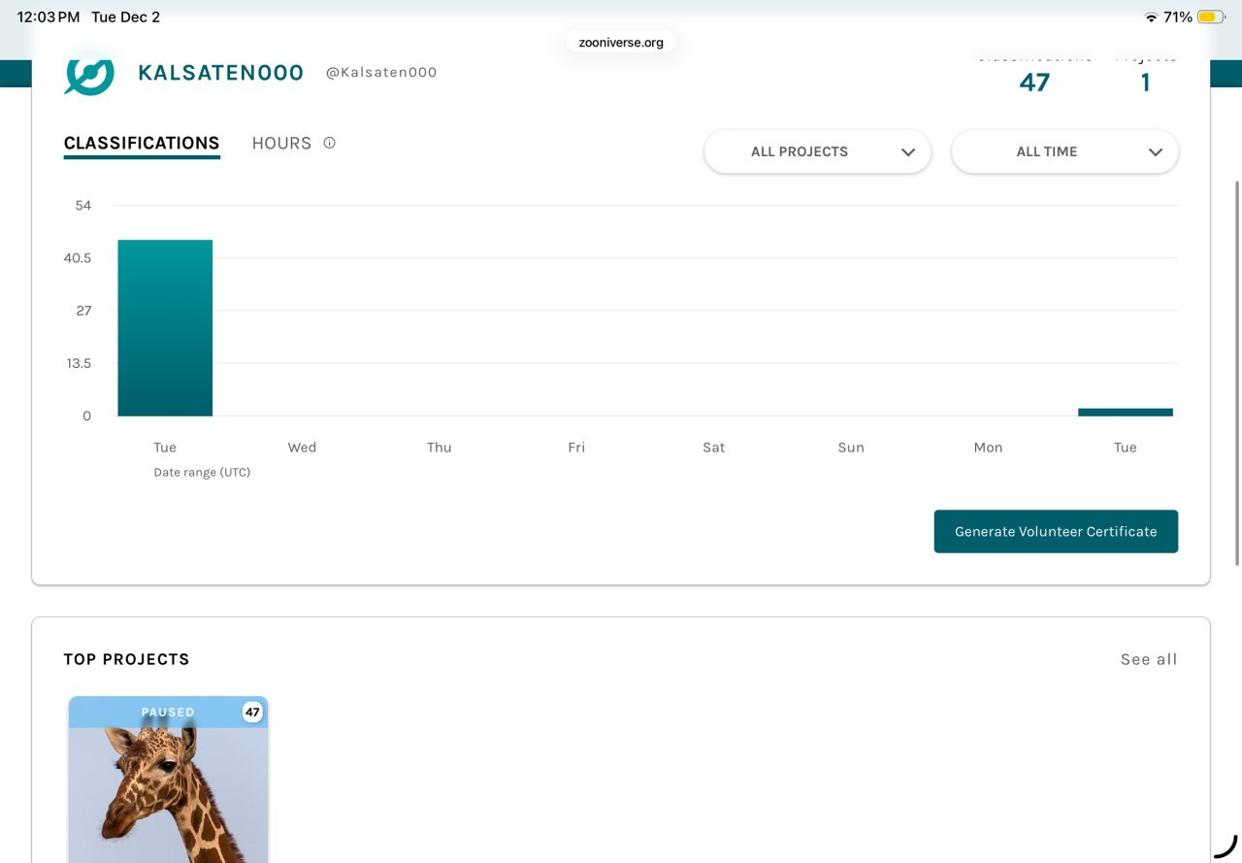Click the 40.5 y-axis label

click(78, 258)
